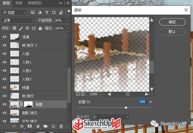Create new group folder icon

[x=46, y=126]
